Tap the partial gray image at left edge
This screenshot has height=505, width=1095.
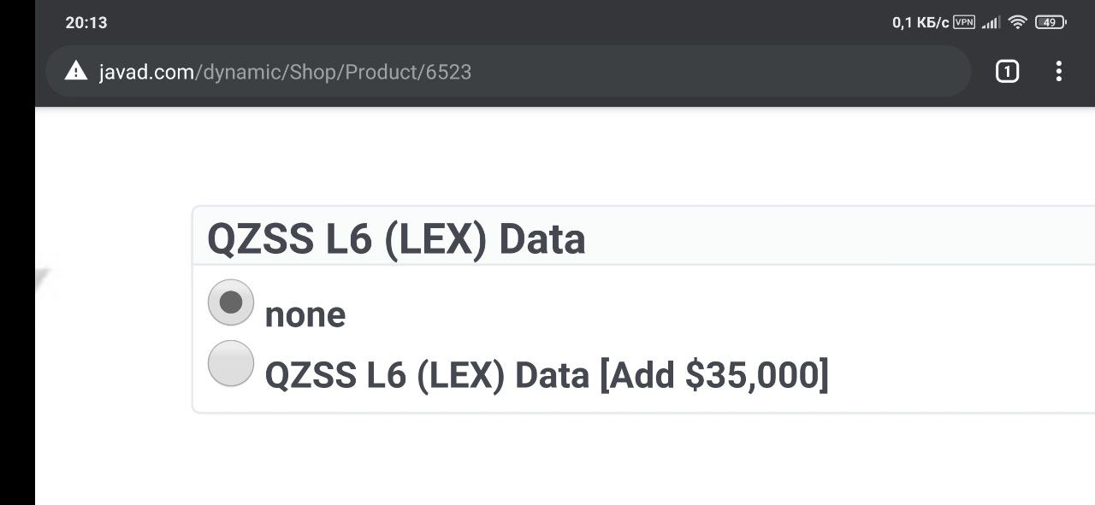click(46, 273)
